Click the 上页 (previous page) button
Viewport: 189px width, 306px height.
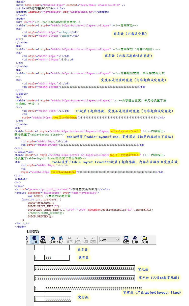77,240
